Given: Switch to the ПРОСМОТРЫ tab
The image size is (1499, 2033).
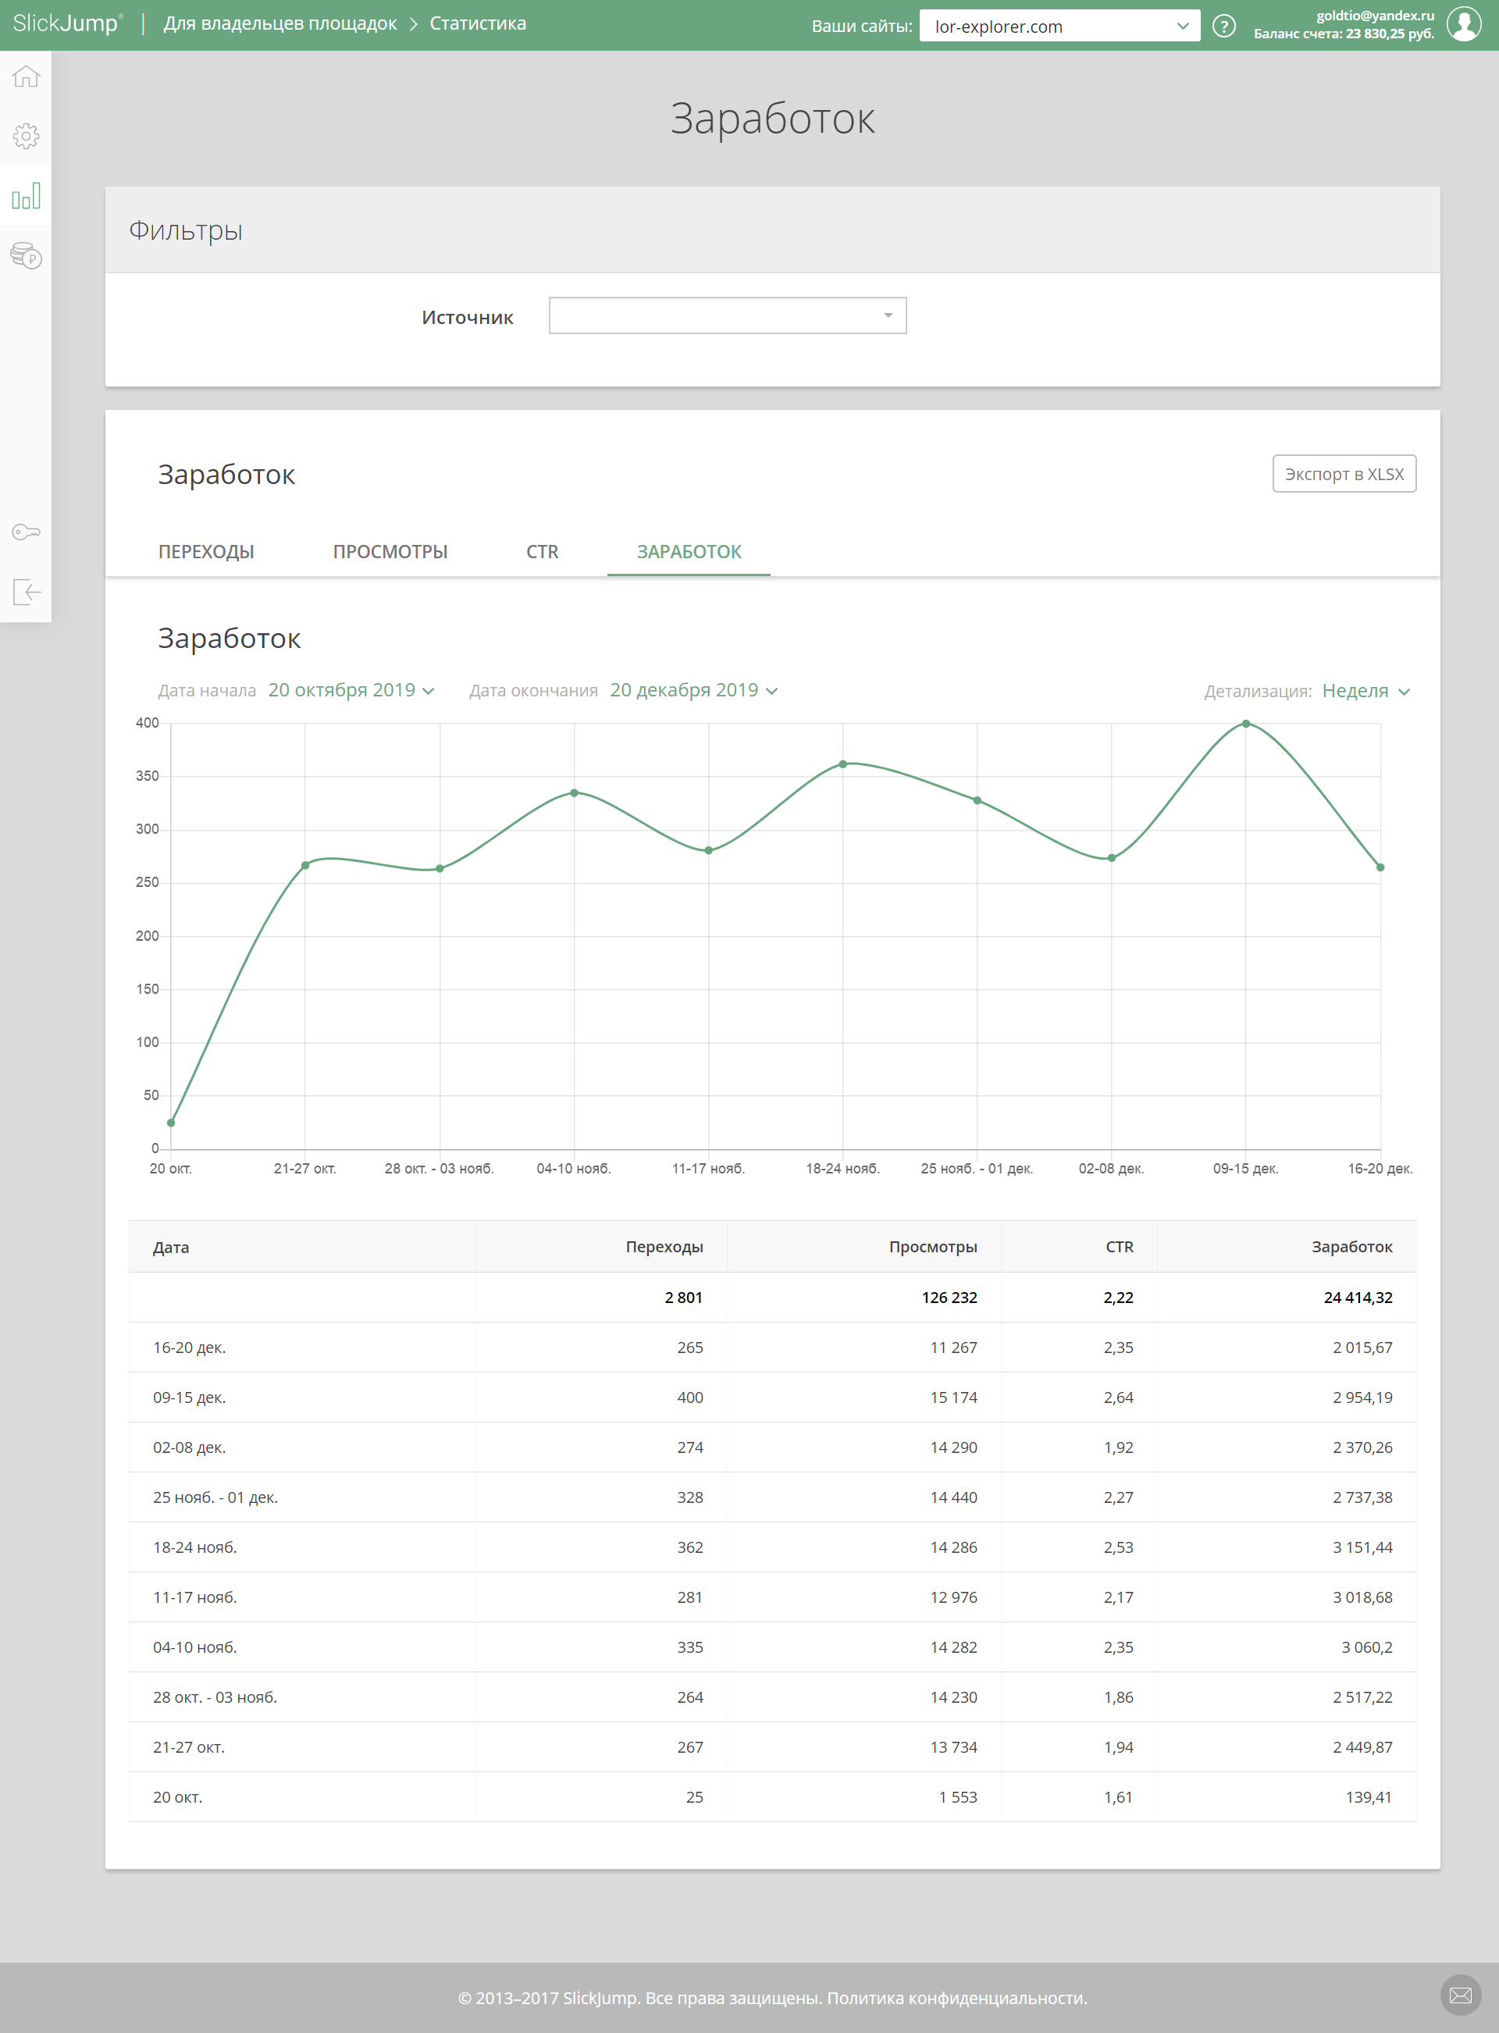Looking at the screenshot, I should 390,551.
